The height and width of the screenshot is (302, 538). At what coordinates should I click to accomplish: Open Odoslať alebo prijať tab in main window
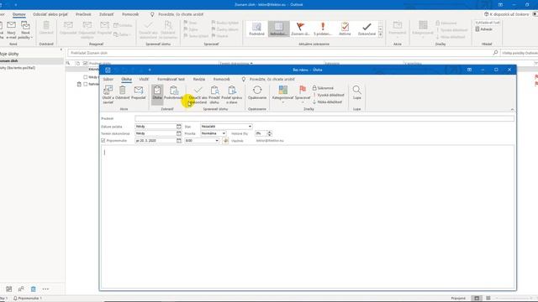50,14
